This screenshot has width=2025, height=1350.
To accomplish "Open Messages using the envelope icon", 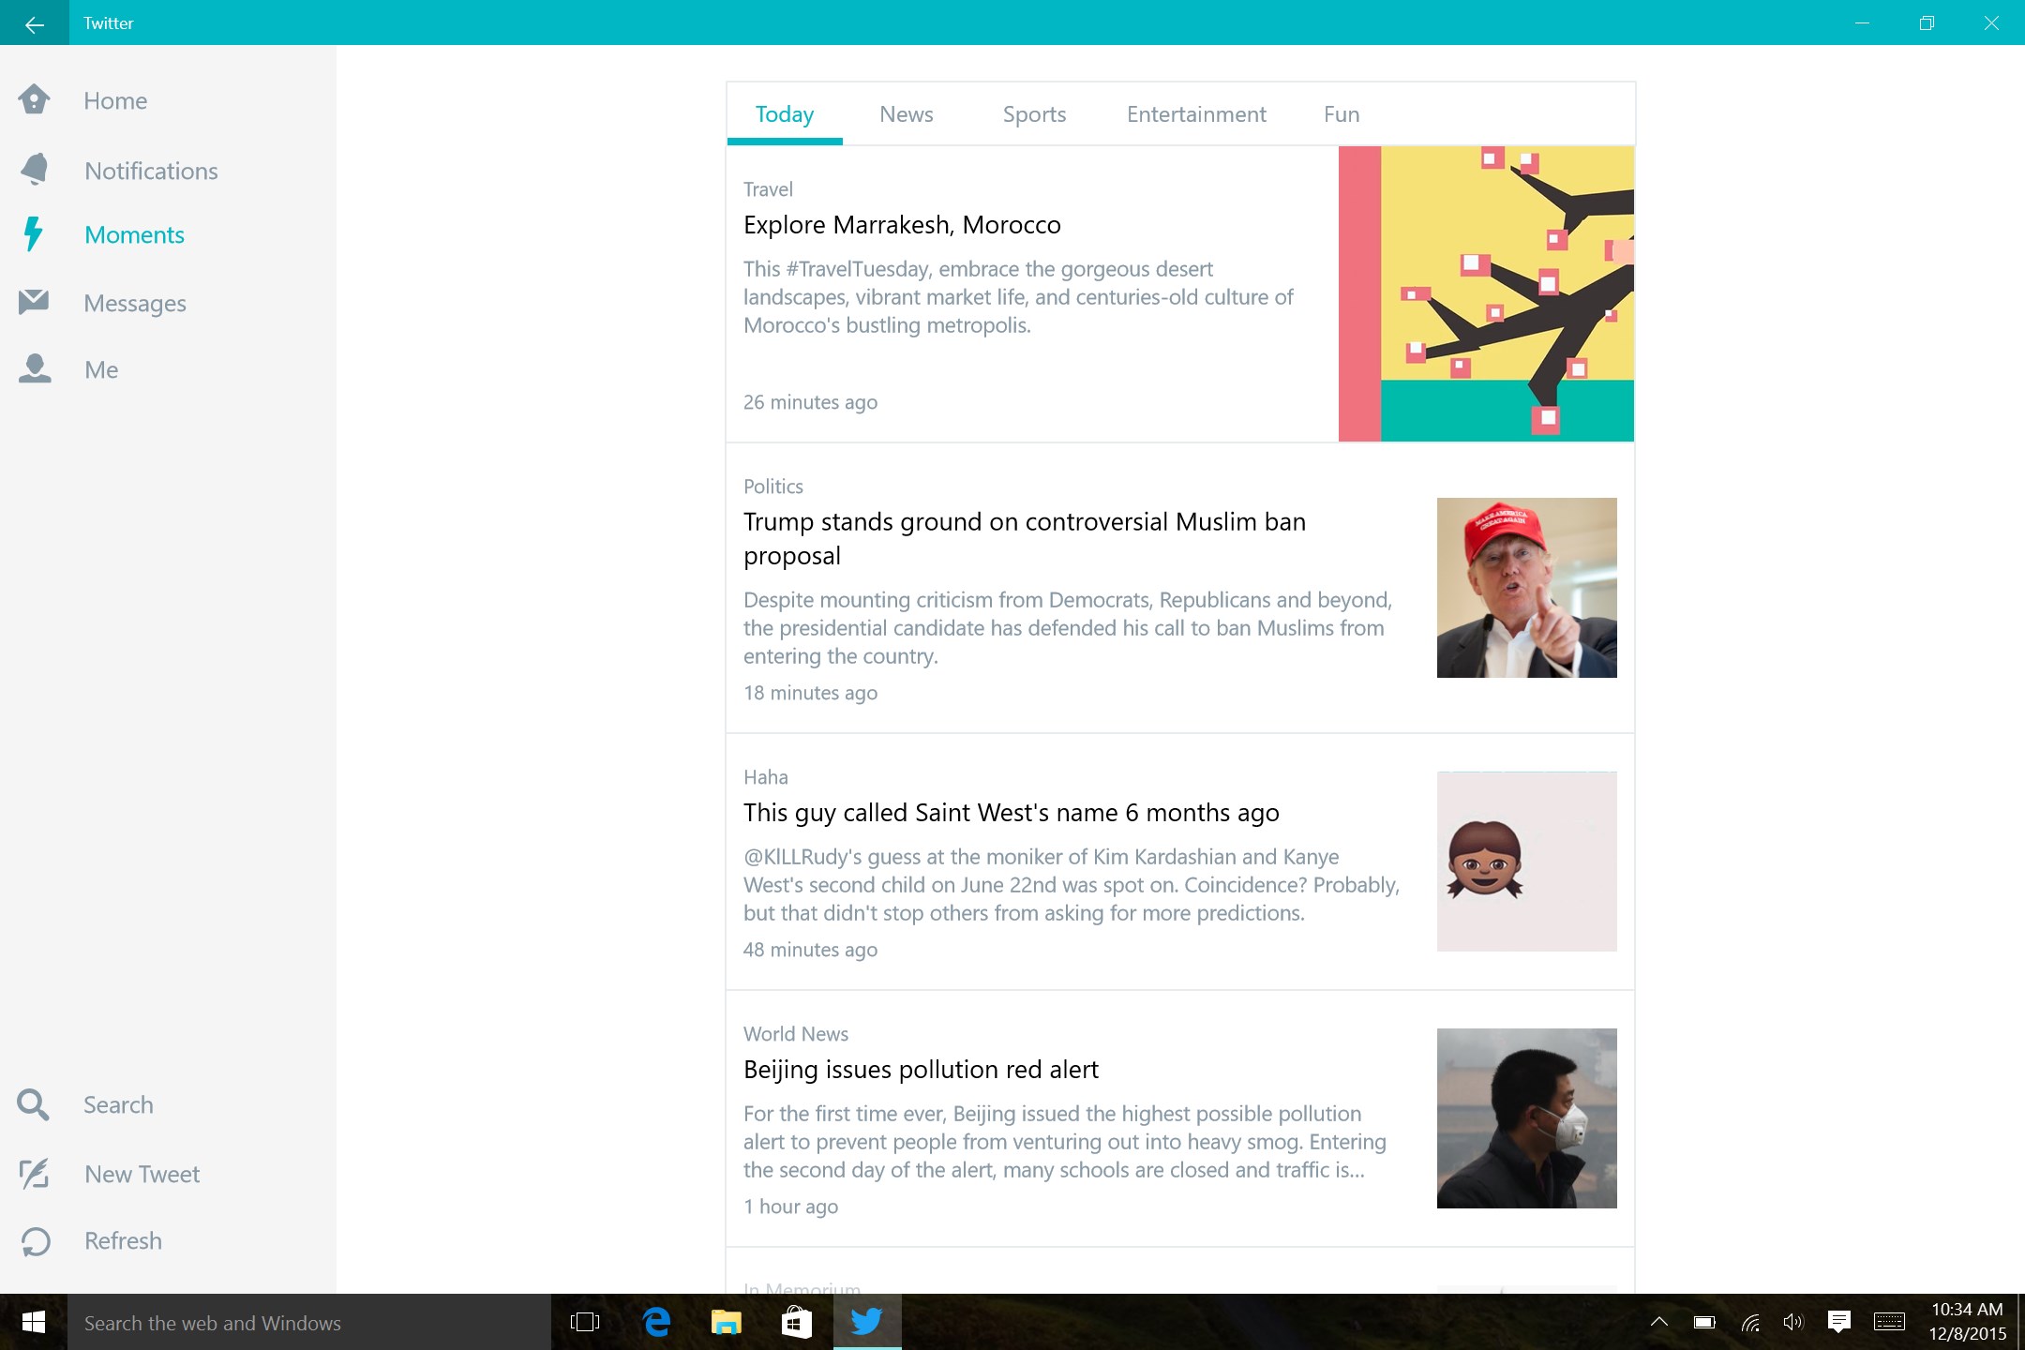I will click(x=34, y=302).
